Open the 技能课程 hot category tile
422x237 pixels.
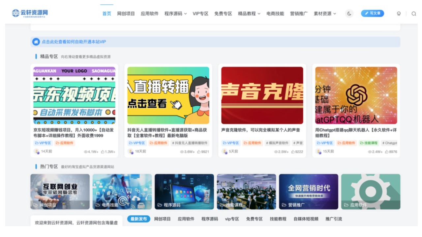pos(247,192)
